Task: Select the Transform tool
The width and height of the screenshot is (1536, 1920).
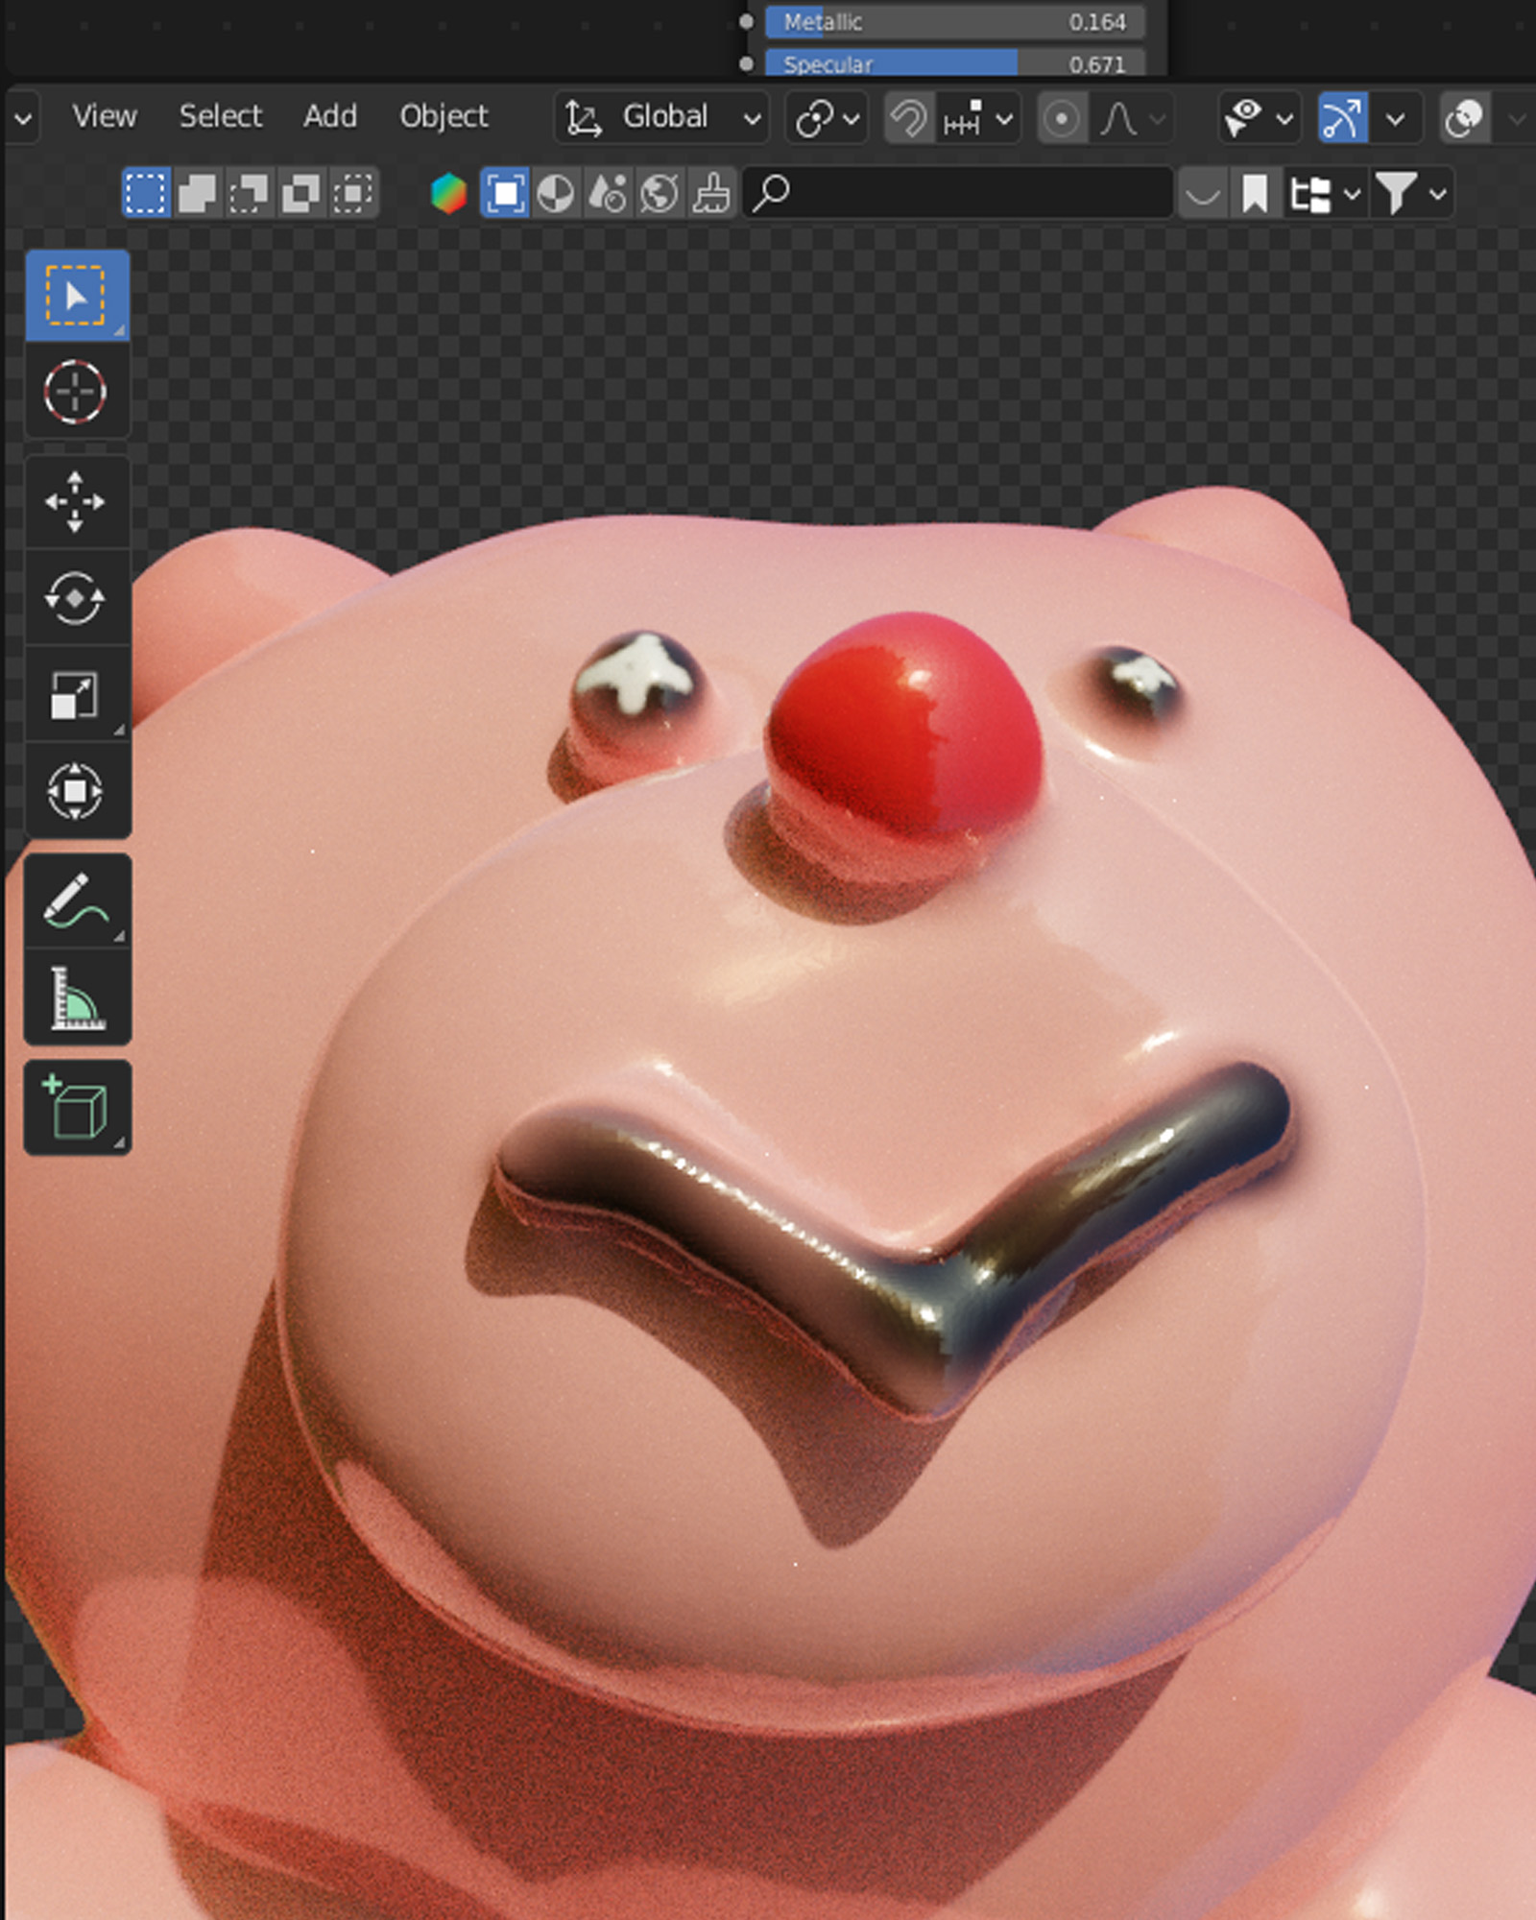Action: point(75,791)
